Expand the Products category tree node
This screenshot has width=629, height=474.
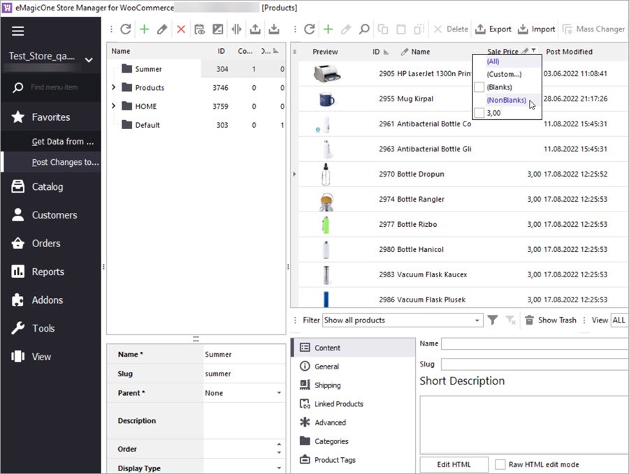click(x=113, y=87)
